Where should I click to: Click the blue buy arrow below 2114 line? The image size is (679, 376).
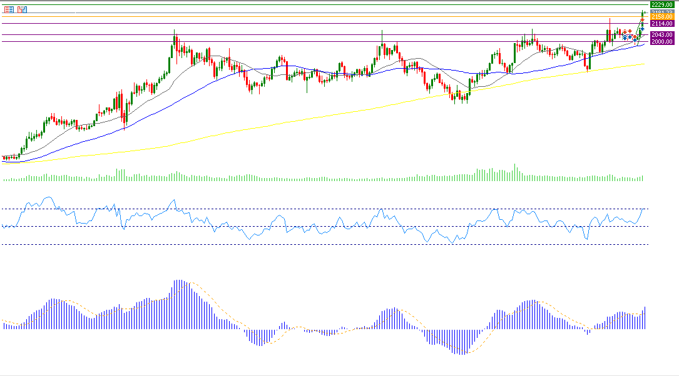click(x=641, y=29)
